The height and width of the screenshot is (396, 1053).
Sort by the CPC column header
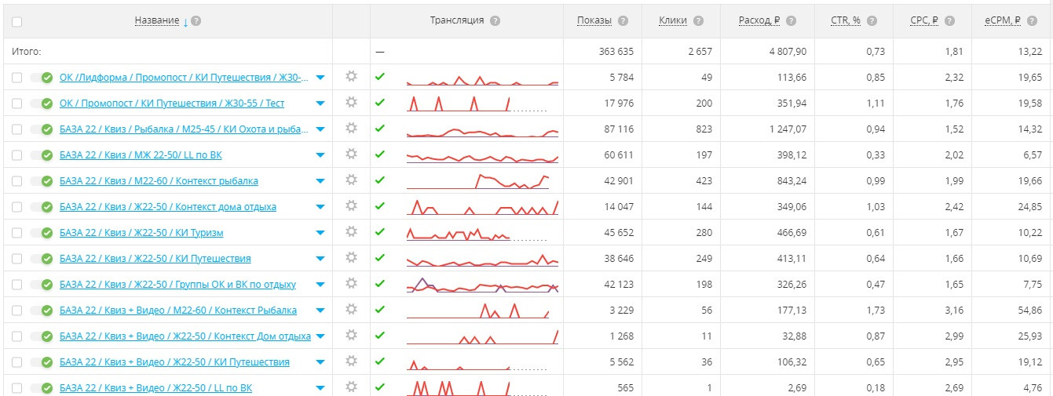922,21
